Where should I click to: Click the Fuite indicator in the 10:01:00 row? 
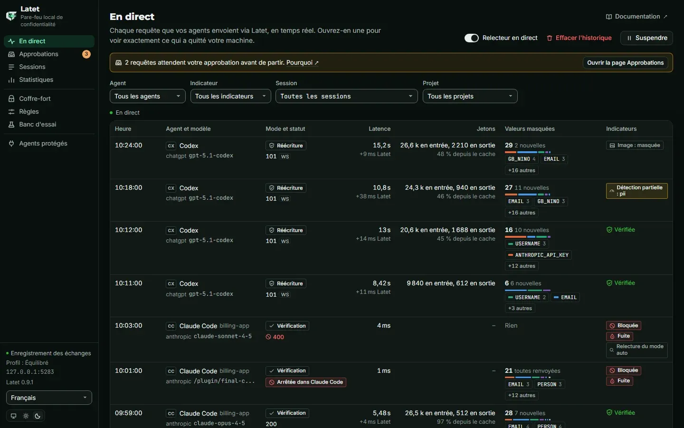pos(619,381)
